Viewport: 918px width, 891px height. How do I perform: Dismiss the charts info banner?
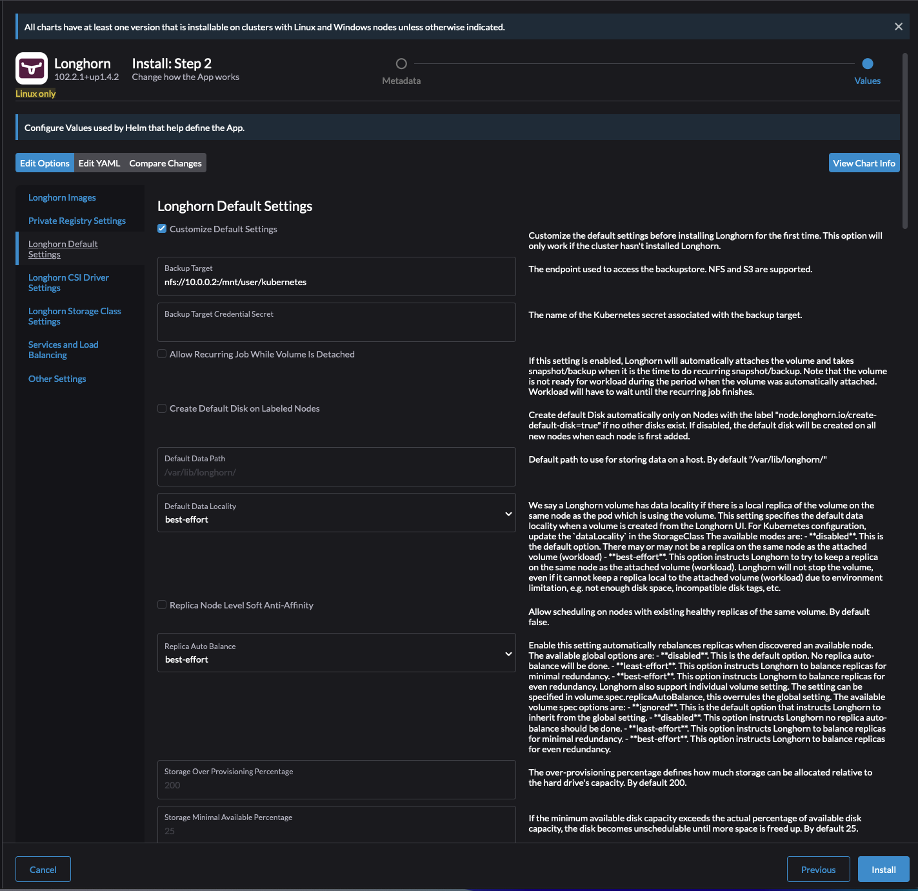point(898,27)
